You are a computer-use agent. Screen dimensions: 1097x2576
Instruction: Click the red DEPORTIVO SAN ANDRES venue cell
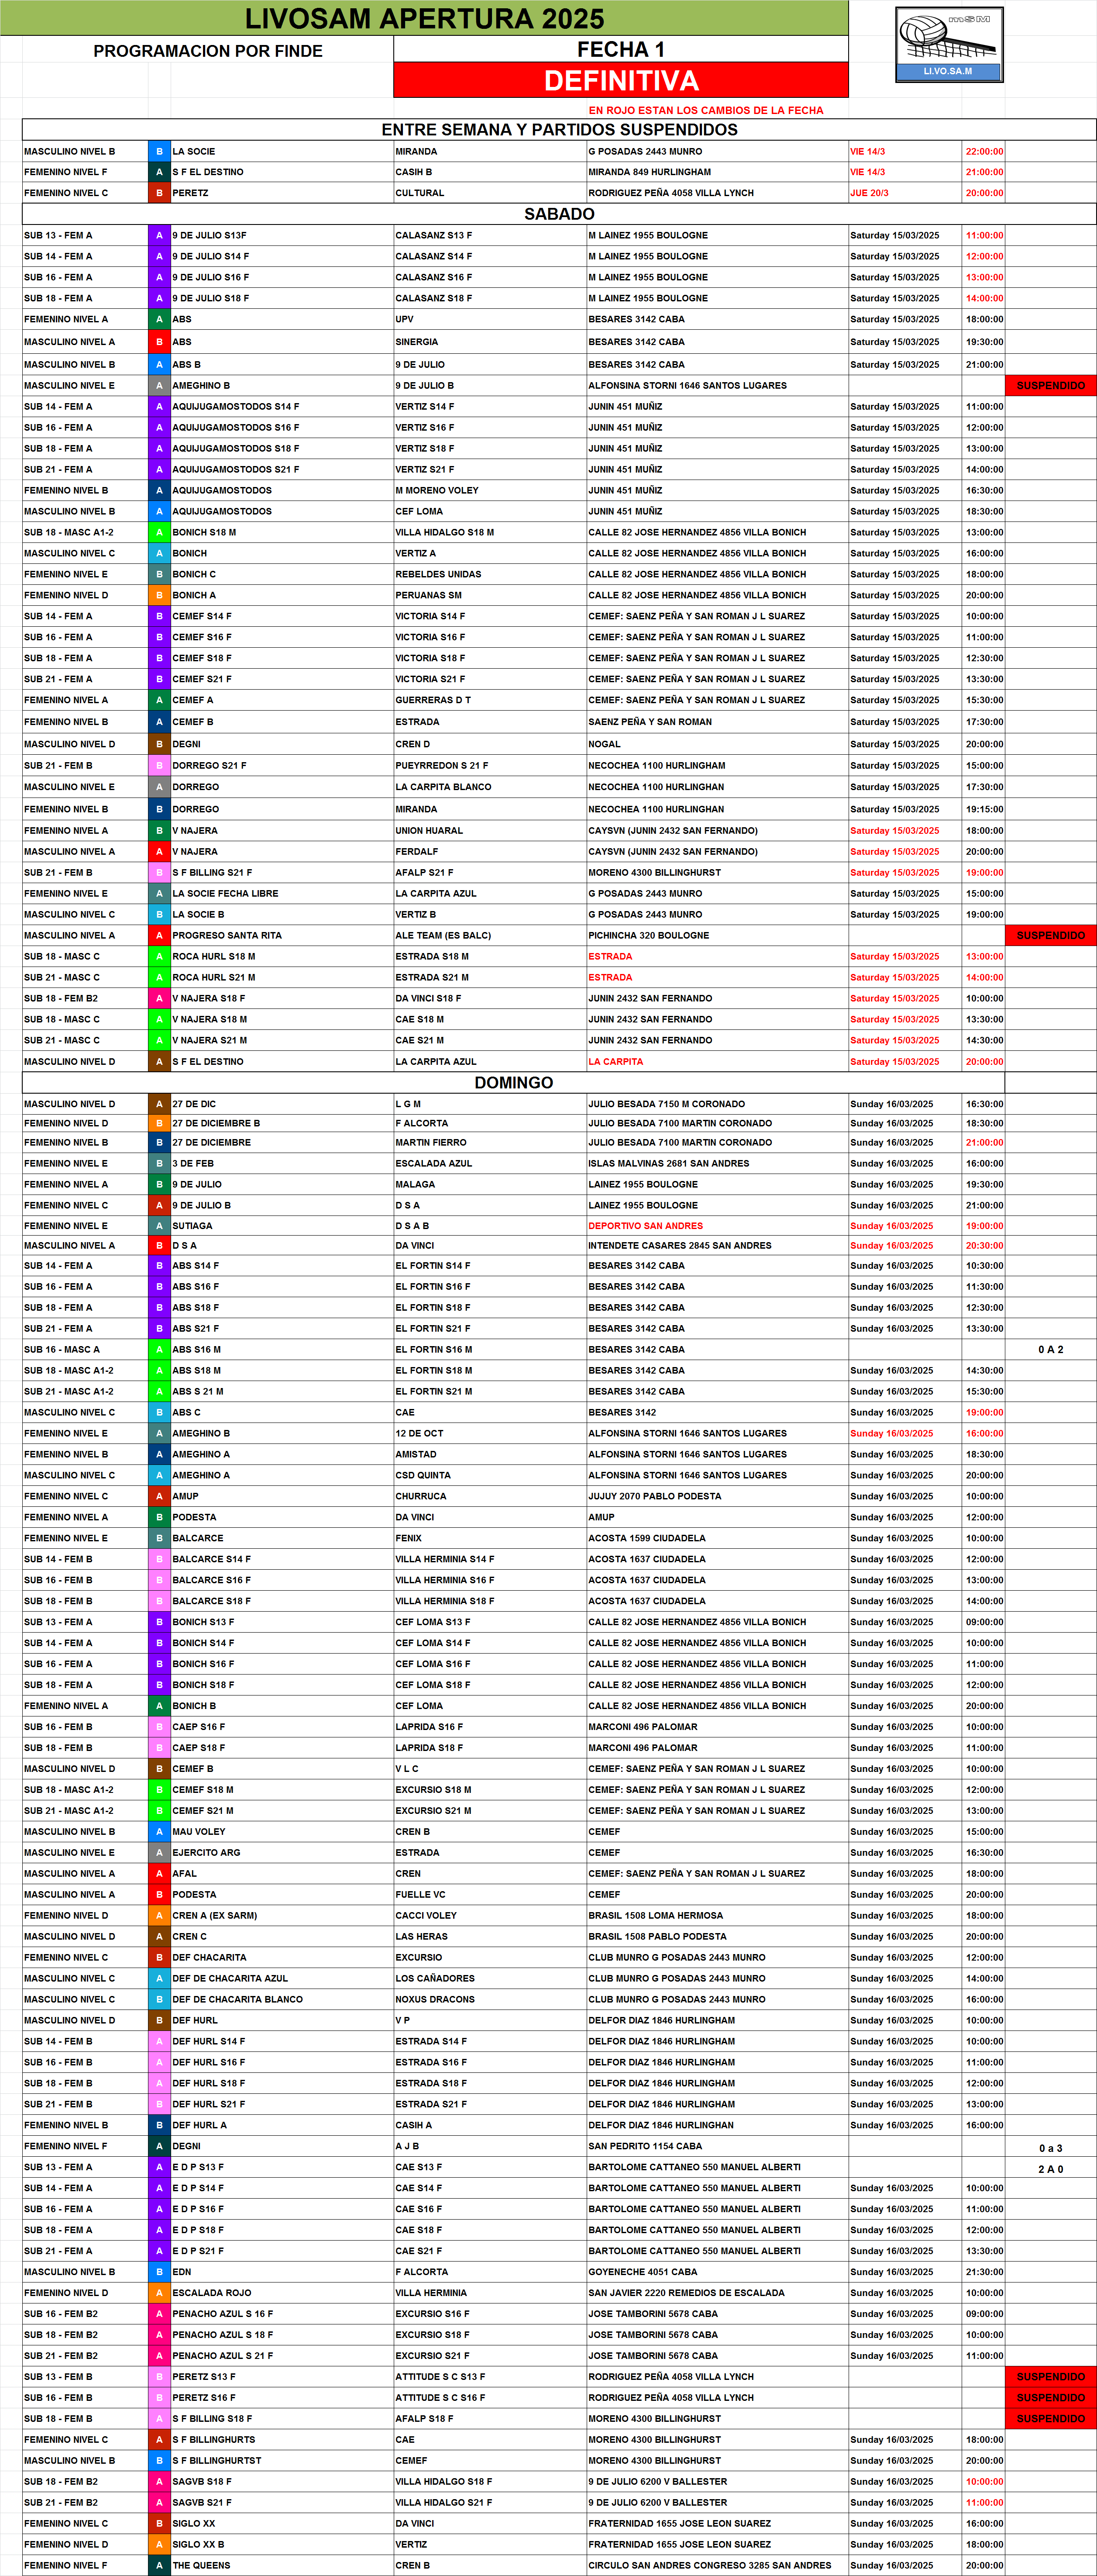pos(646,1225)
